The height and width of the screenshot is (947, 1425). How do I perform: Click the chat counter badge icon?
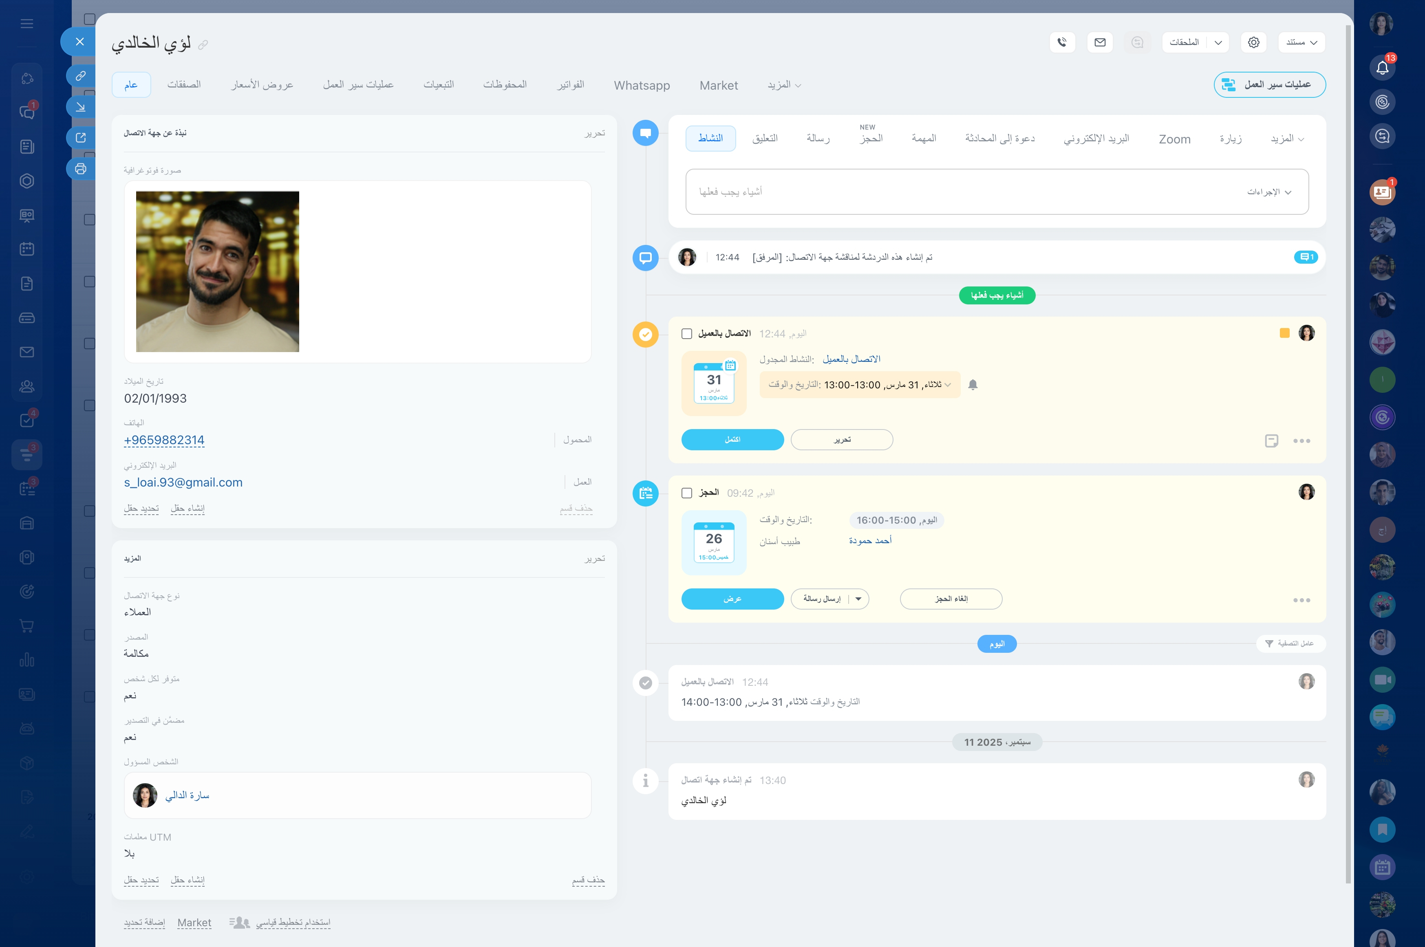click(x=1306, y=257)
